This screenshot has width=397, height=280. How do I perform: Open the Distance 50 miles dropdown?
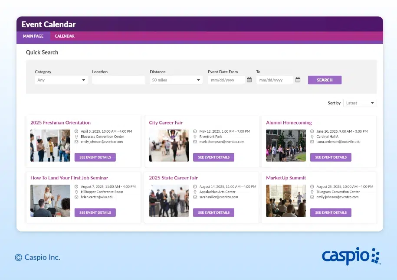click(176, 80)
